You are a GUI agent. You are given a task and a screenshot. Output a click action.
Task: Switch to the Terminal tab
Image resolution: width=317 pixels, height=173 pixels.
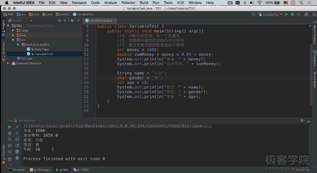(16, 170)
